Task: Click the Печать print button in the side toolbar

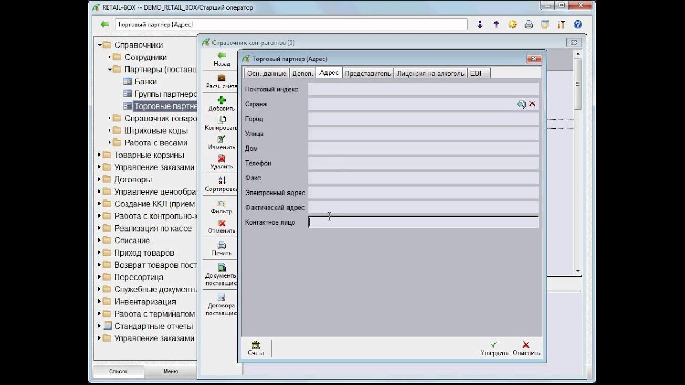Action: coord(222,249)
